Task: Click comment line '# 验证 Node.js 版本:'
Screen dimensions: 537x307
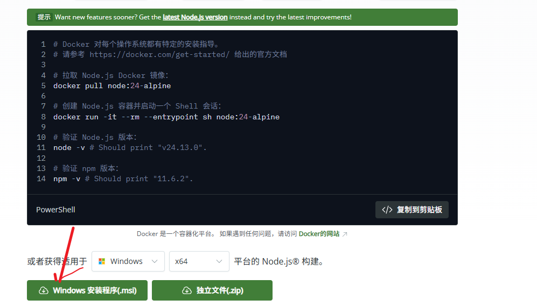Action: [x=95, y=138]
